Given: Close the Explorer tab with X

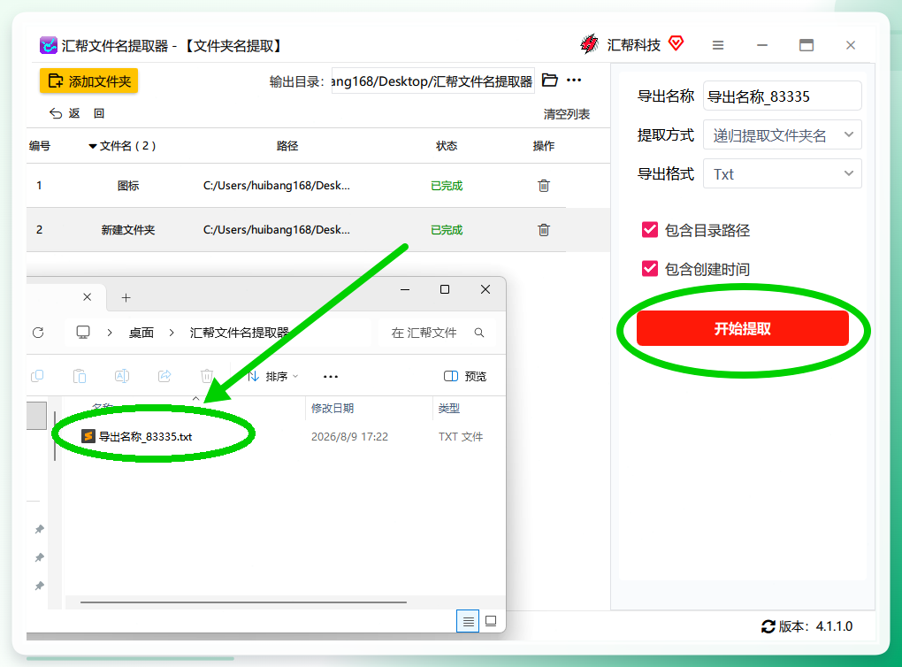Looking at the screenshot, I should point(87,297).
